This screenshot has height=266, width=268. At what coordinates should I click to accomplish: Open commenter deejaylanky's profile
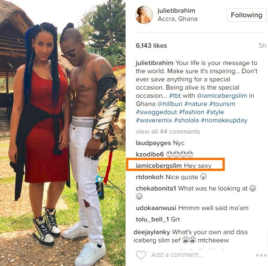coord(152,232)
